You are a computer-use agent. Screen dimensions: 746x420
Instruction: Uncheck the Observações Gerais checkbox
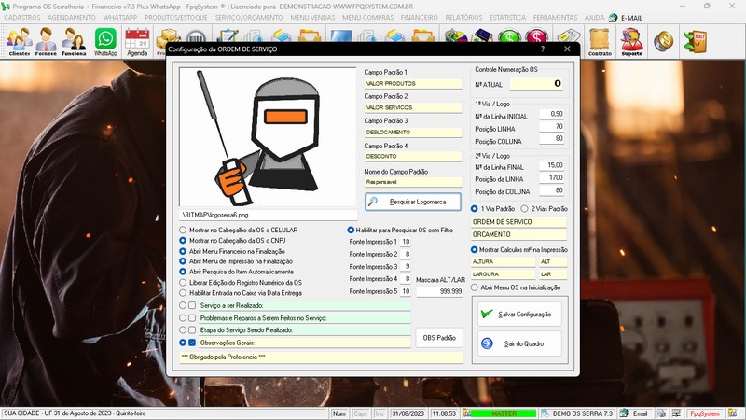click(192, 343)
